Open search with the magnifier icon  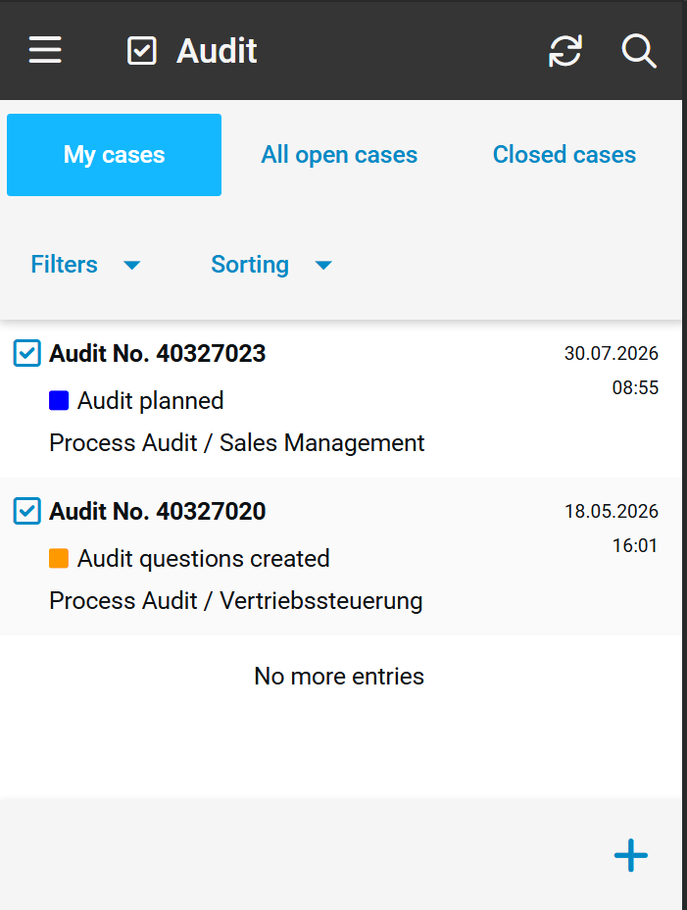638,51
